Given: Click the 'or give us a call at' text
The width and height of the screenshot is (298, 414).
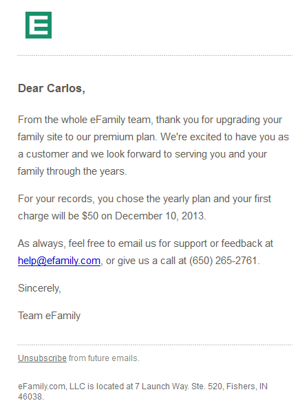Looking at the screenshot, I should [x=146, y=261].
